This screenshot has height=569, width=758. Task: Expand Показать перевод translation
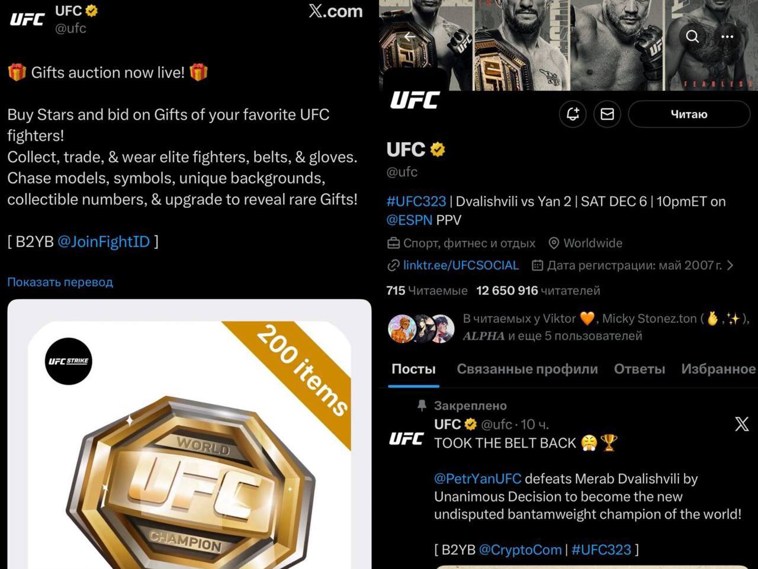tap(60, 282)
